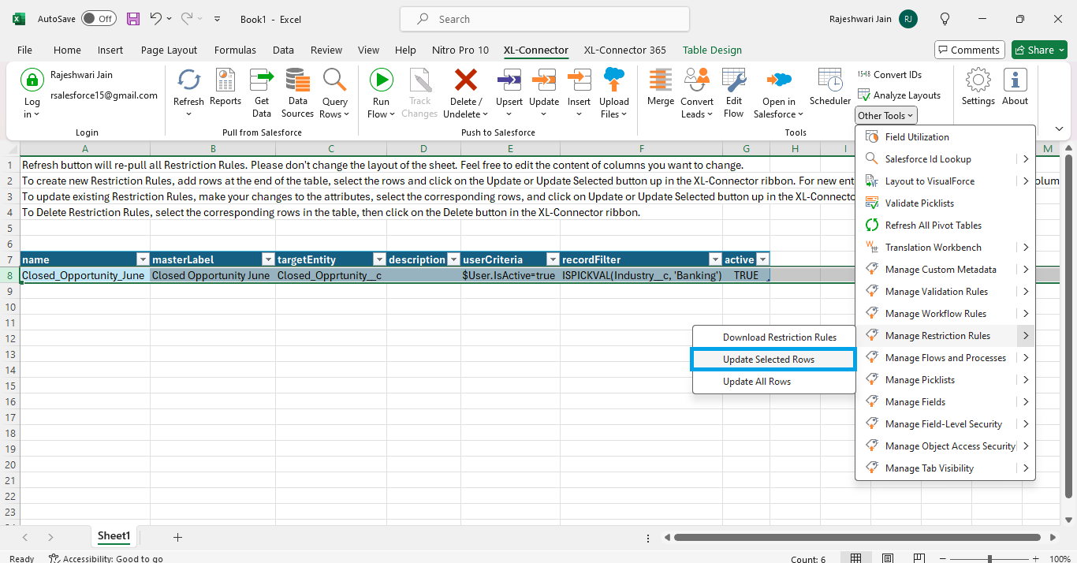
Task: Open the Scheduler tool
Action: 830,87
